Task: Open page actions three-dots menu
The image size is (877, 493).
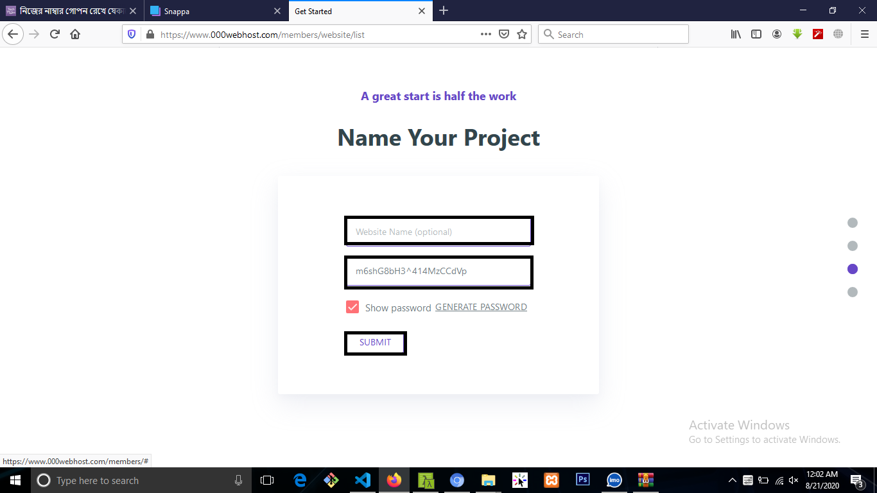Action: click(486, 35)
